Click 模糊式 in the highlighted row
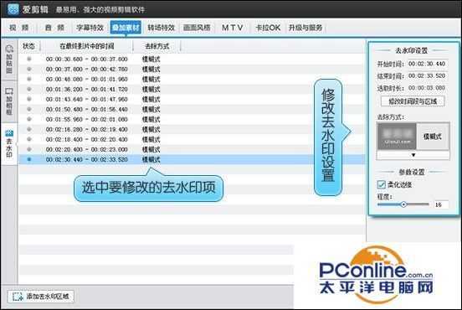 [x=151, y=159]
